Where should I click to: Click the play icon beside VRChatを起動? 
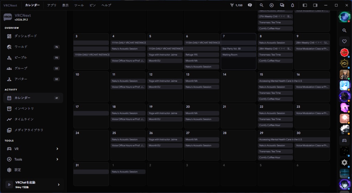pos(9,184)
